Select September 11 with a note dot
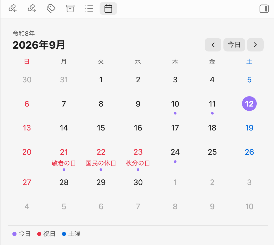Screen dimensions: 274x245 (x=212, y=104)
